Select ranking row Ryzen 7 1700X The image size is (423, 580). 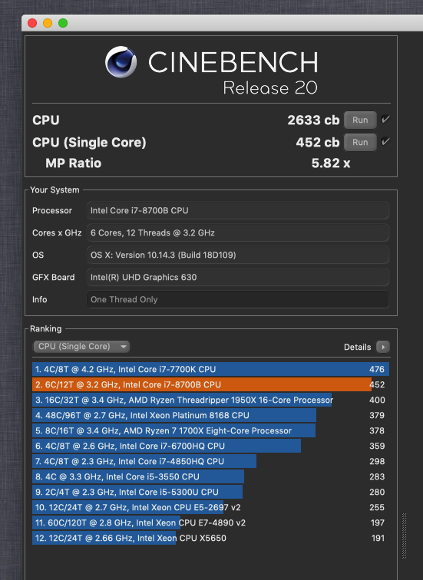(210, 430)
